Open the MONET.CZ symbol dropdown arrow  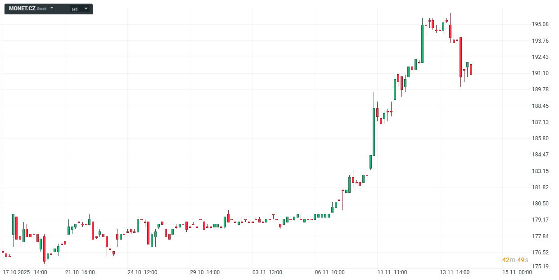pyautogui.click(x=52, y=8)
